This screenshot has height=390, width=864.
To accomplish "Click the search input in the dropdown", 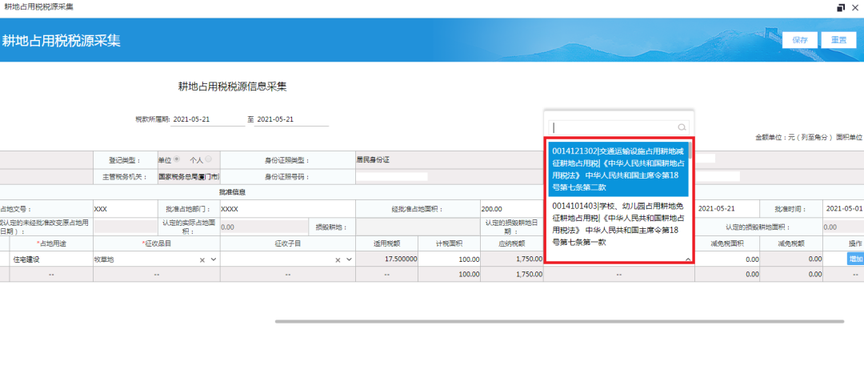I will (613, 127).
